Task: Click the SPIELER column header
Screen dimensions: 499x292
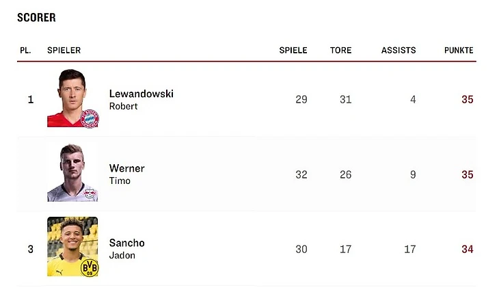Action: (x=64, y=51)
